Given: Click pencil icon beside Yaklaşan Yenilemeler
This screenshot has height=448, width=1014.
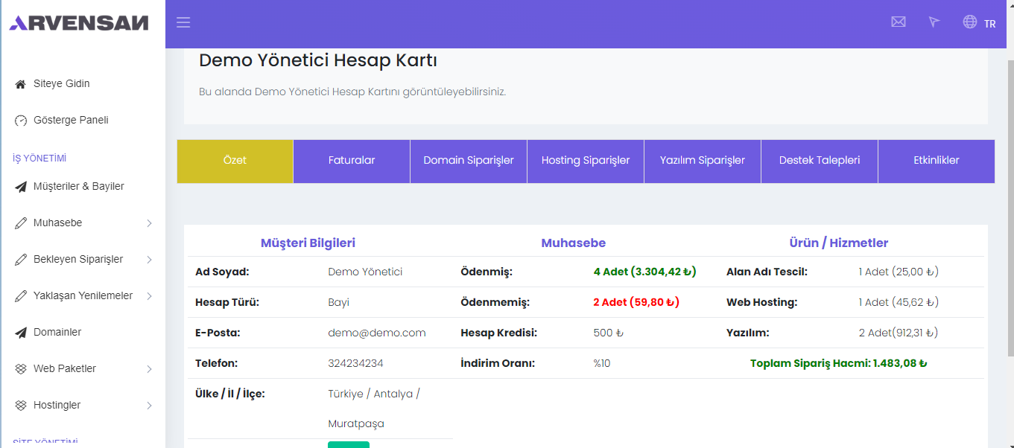Looking at the screenshot, I should pyautogui.click(x=21, y=296).
